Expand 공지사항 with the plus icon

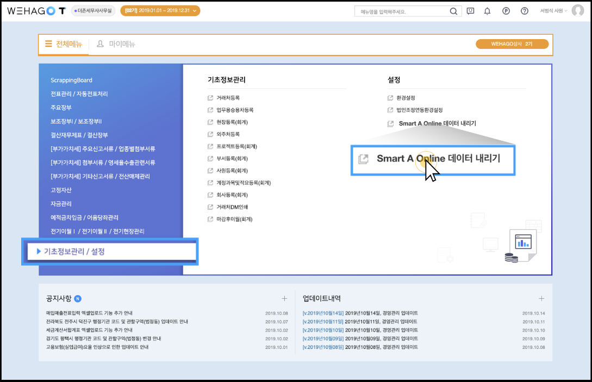coord(284,298)
